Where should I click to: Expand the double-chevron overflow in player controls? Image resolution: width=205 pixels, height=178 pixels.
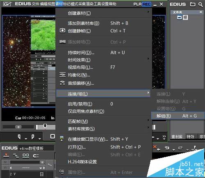[x=164, y=137]
